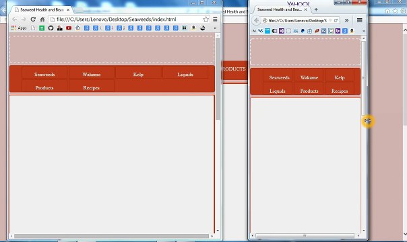Image resolution: width=407 pixels, height=242 pixels.
Task: Open the Firefox hamburger menu
Action: tap(360, 20)
